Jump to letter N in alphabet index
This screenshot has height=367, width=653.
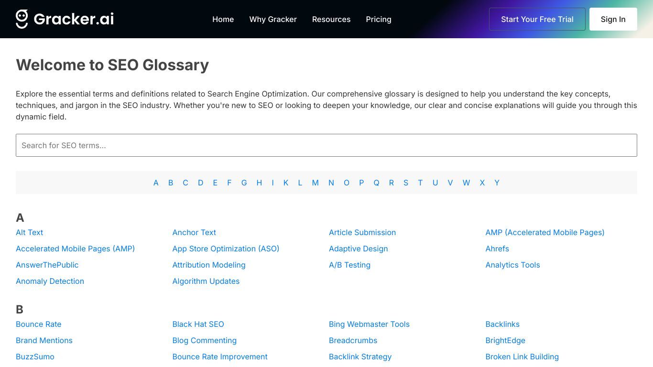(331, 183)
